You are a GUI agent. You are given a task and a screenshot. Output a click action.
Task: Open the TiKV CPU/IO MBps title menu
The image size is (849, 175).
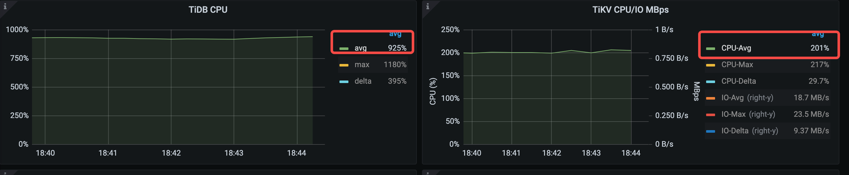(630, 10)
